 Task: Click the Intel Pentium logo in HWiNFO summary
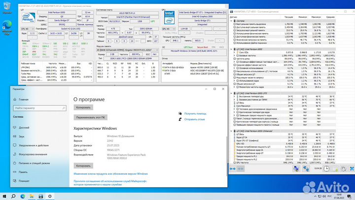[29, 18]
